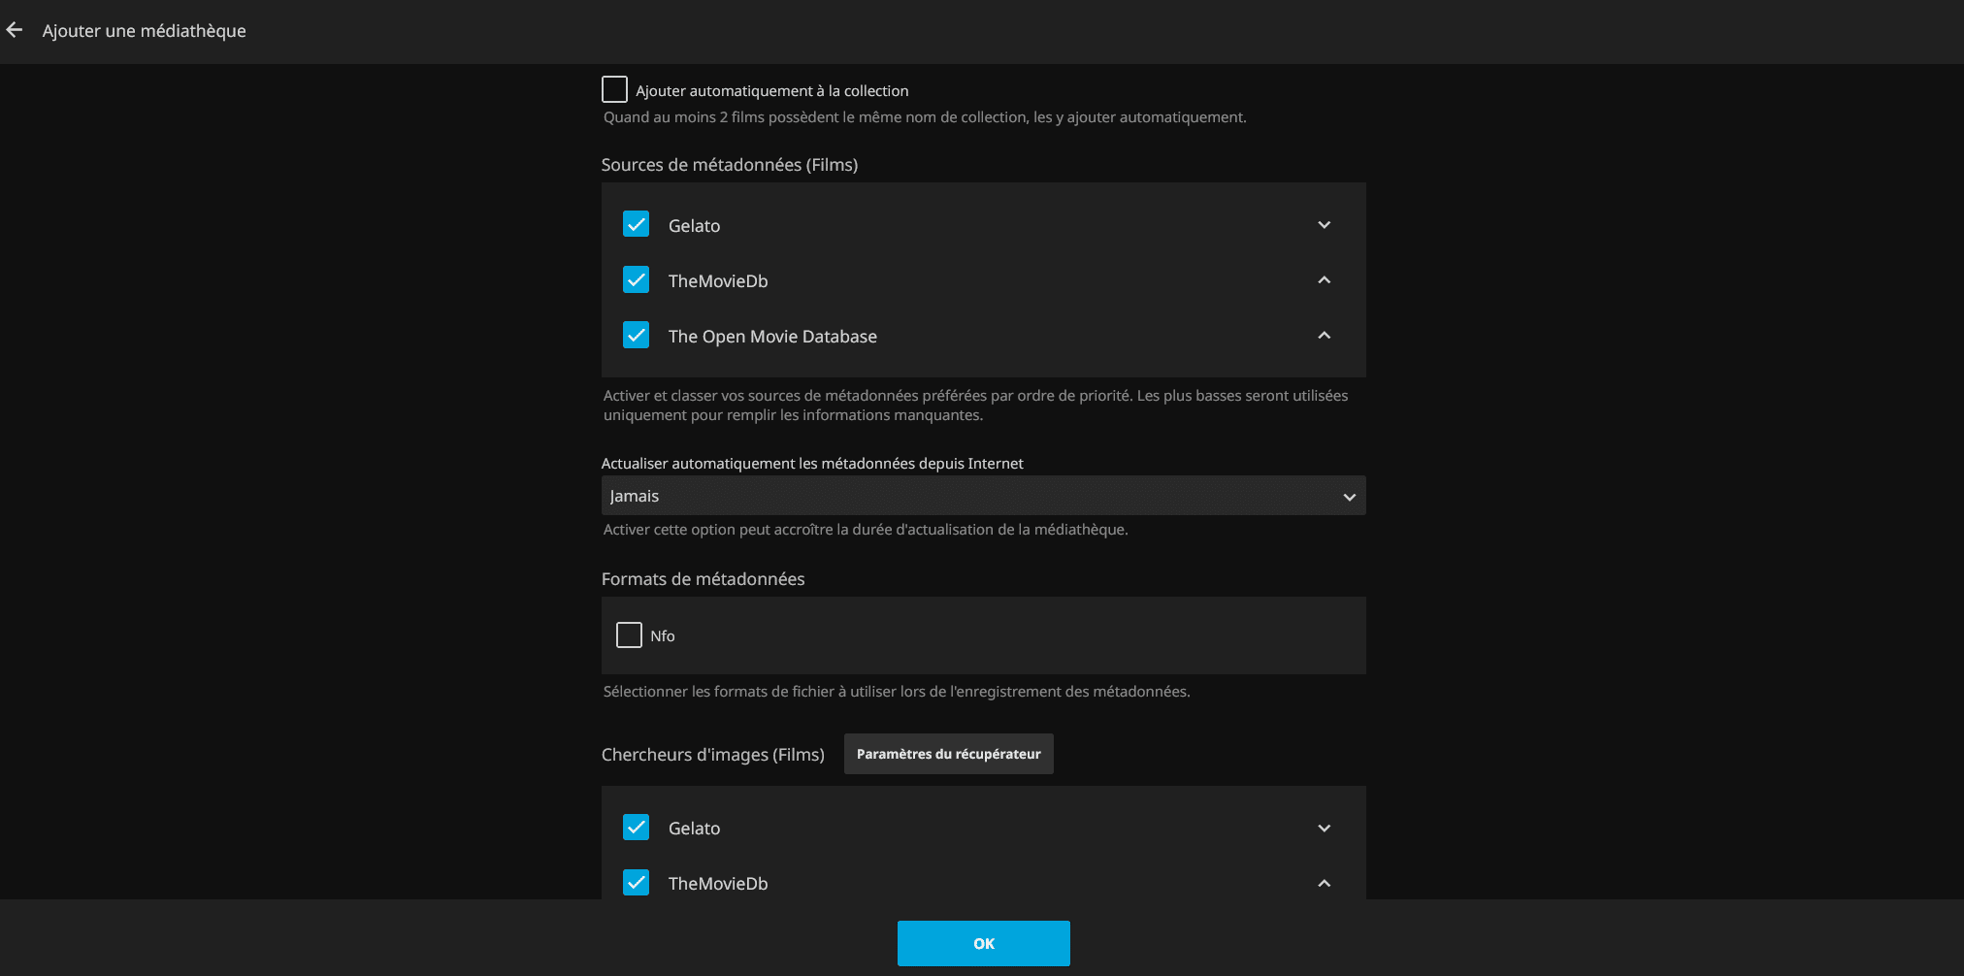
Task: Move Gelato image fetcher down
Action: pos(1324,829)
